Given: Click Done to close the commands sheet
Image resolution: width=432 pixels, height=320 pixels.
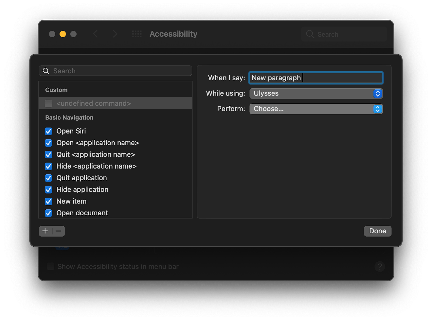Looking at the screenshot, I should point(377,231).
